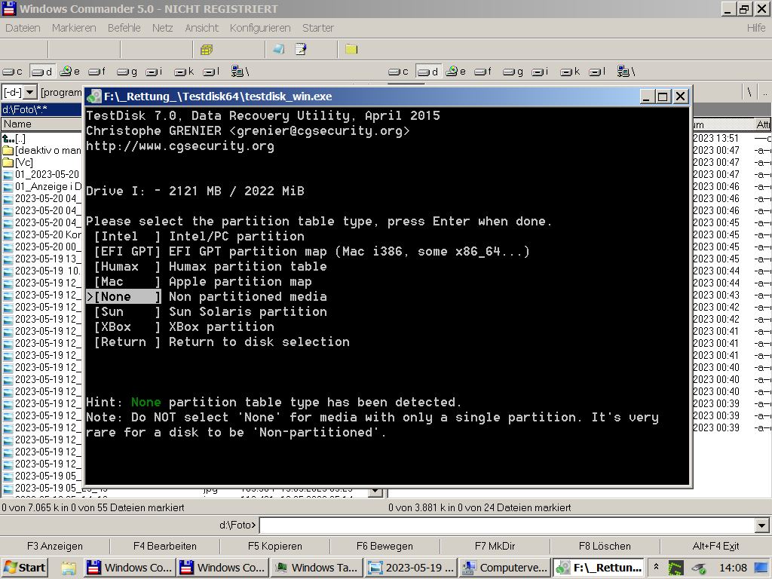Select the [deaktiv o man folder row

coord(42,151)
